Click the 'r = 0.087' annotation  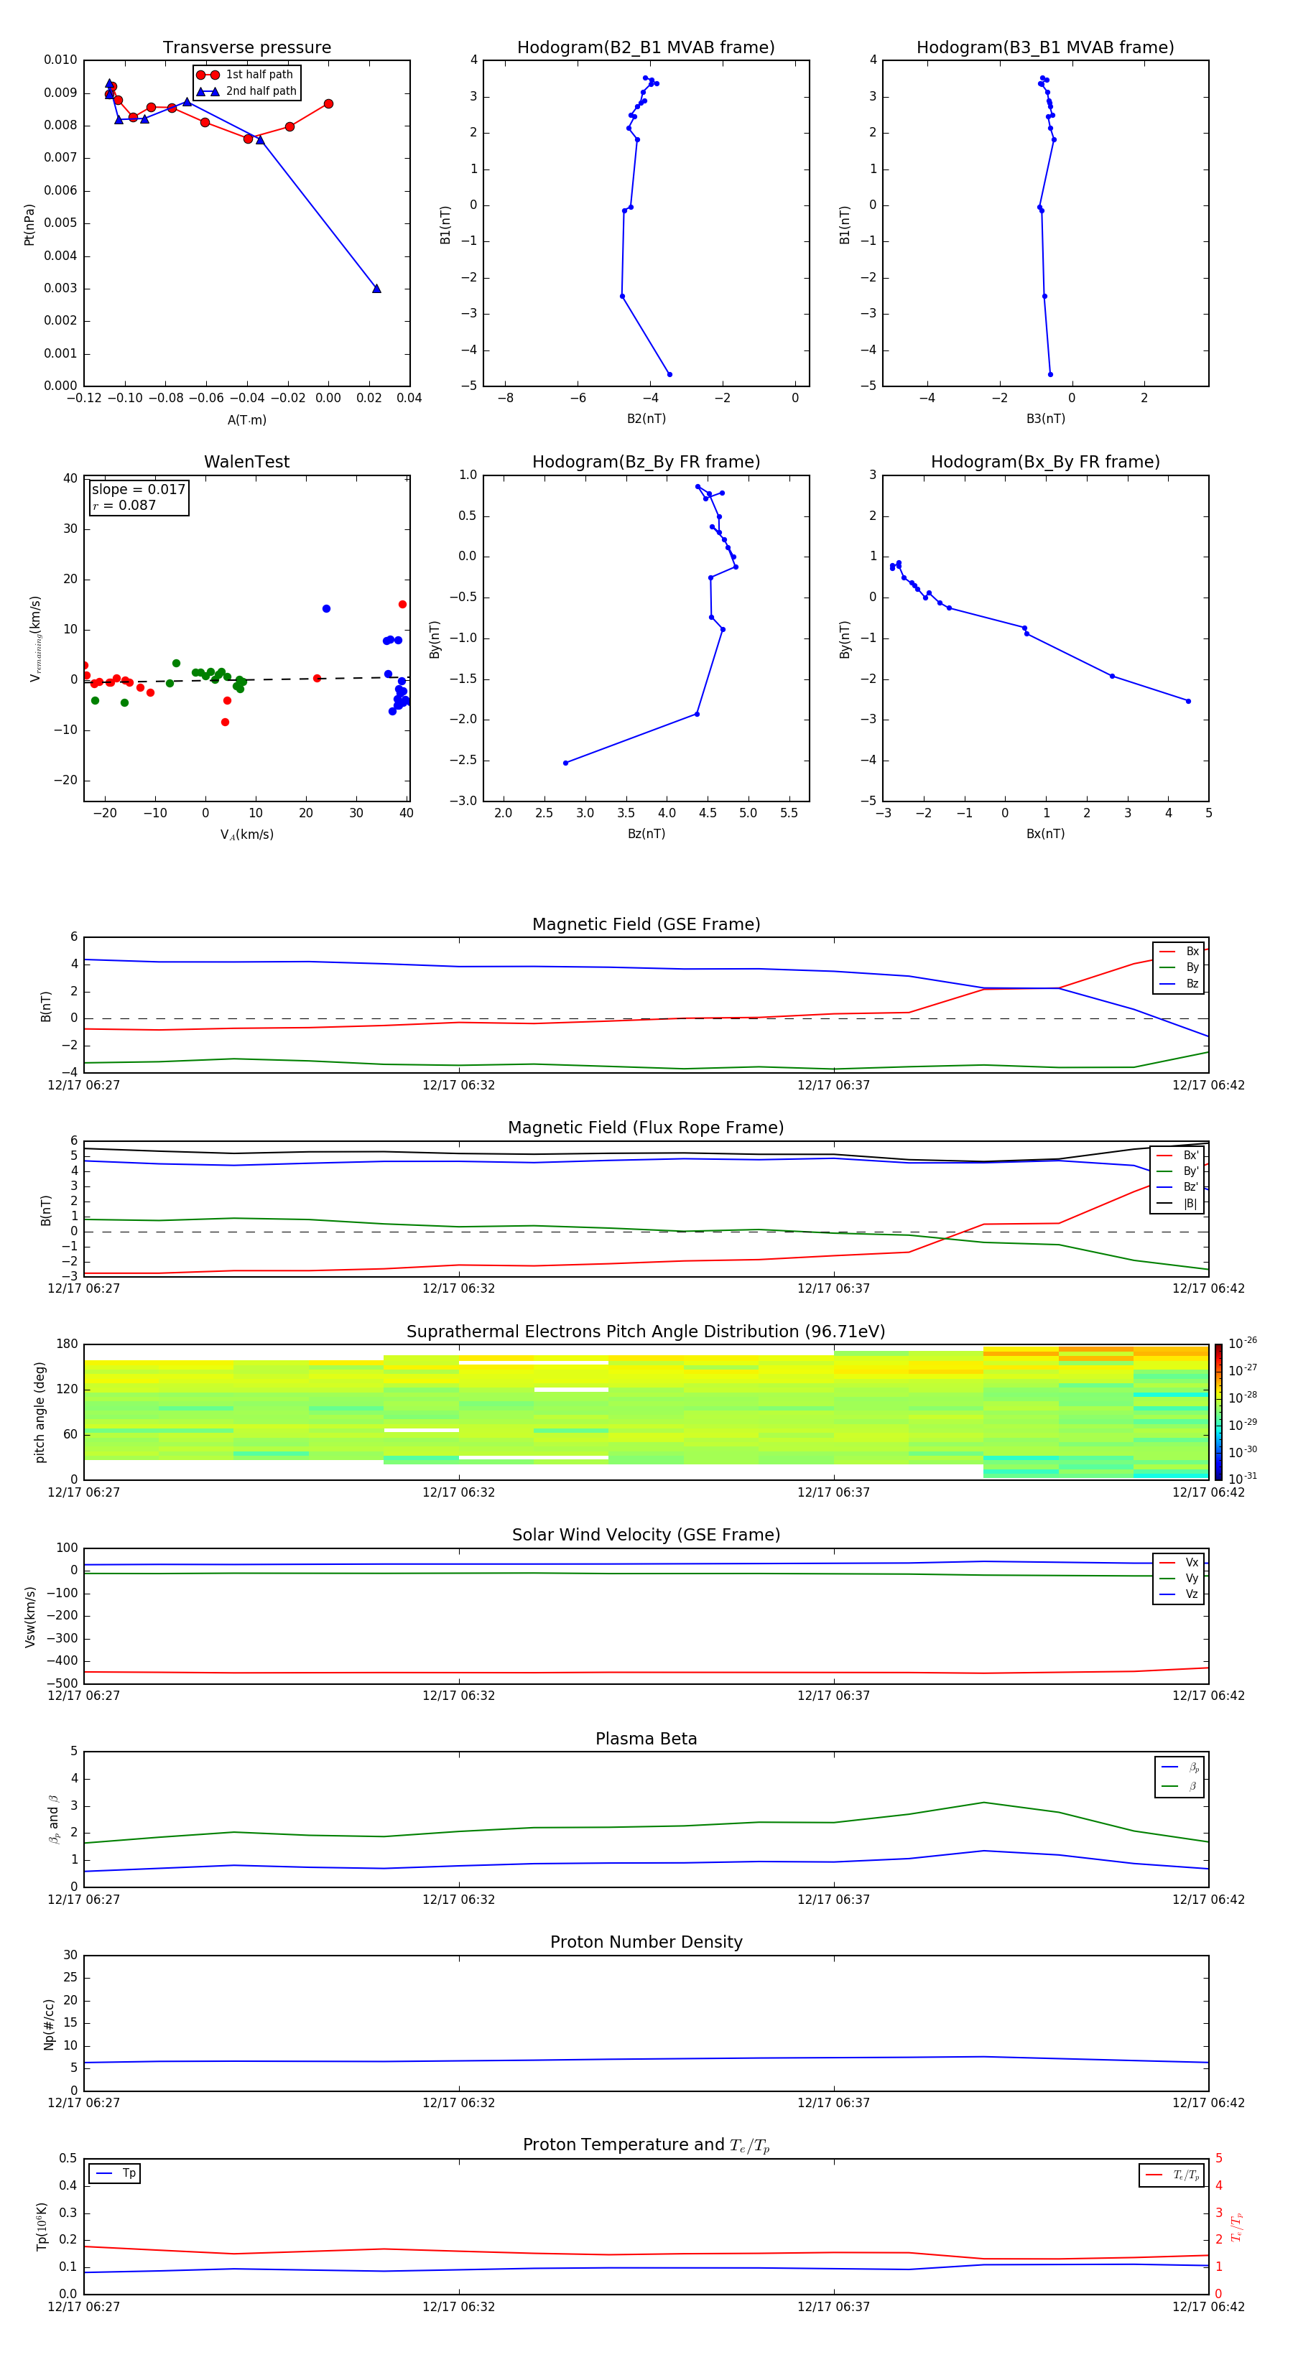tap(124, 505)
